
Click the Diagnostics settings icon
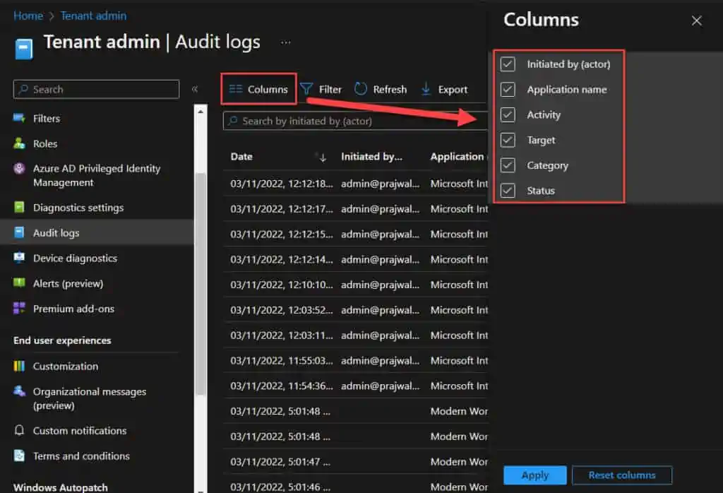click(19, 207)
